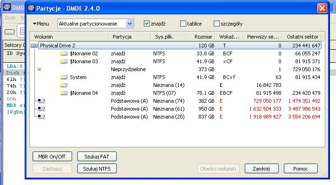The image size is (336, 185).
Task: Click the Wolumin column header
Action: (x=69, y=37)
